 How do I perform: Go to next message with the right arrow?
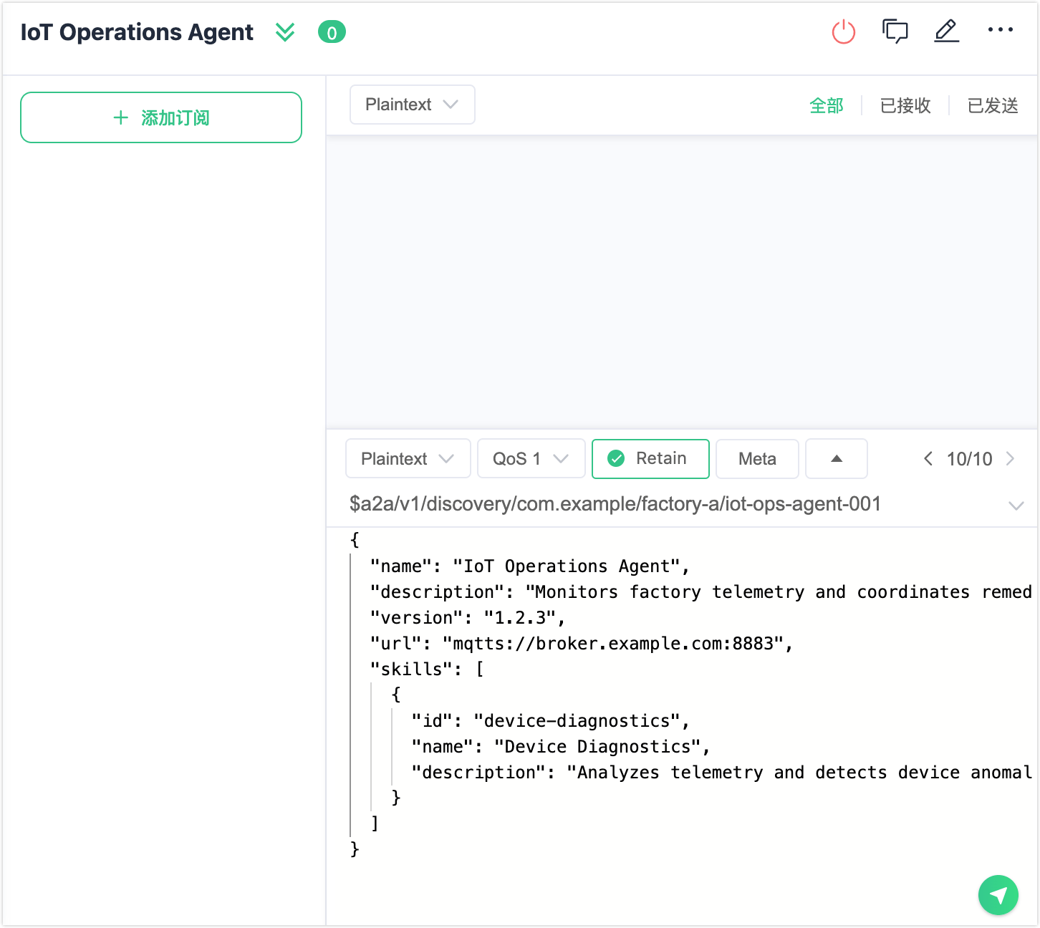click(x=1011, y=458)
